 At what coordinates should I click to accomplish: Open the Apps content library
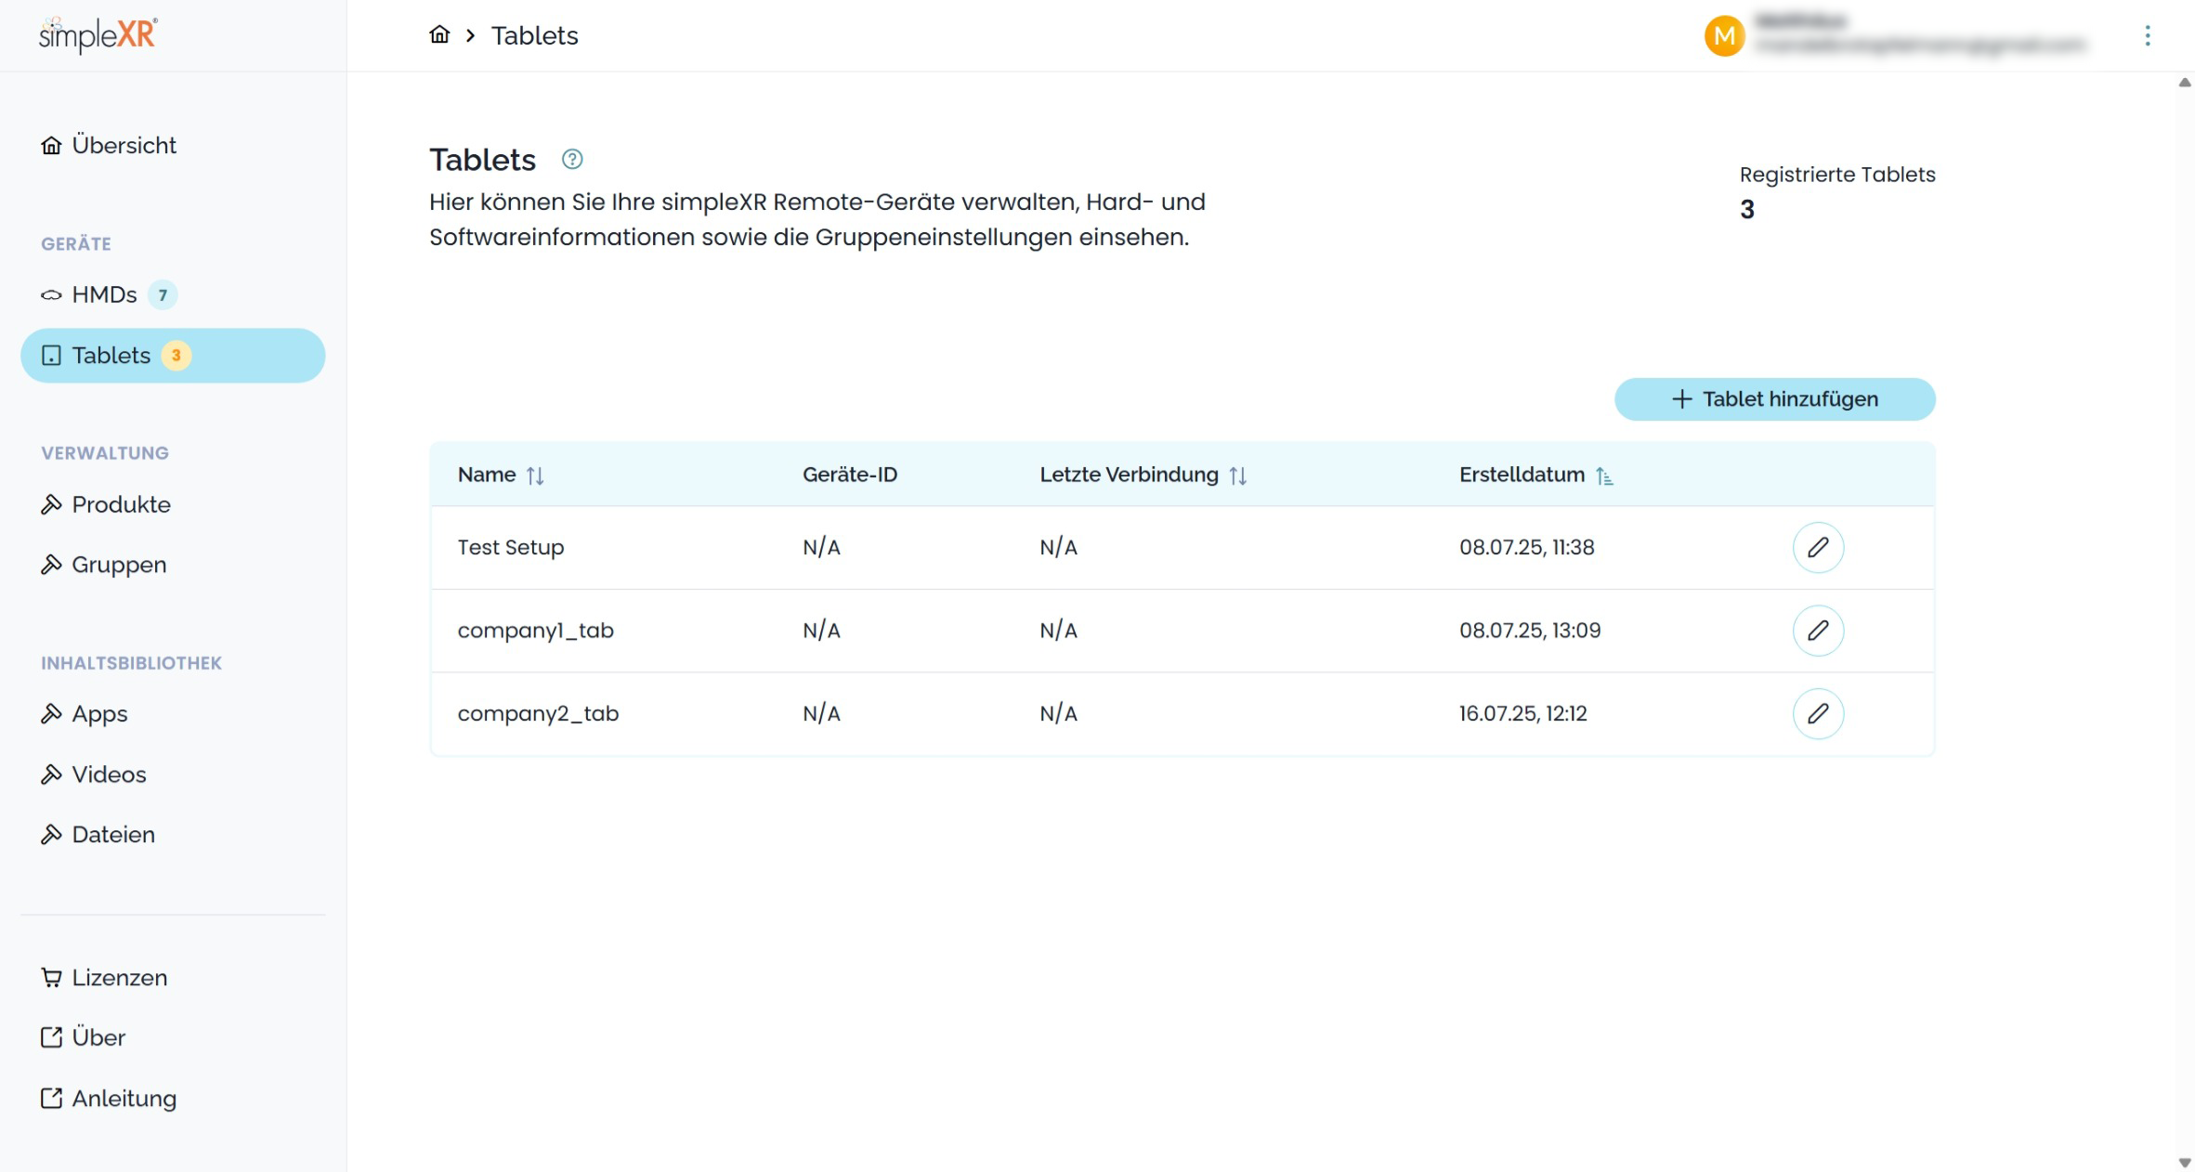pyautogui.click(x=99, y=714)
